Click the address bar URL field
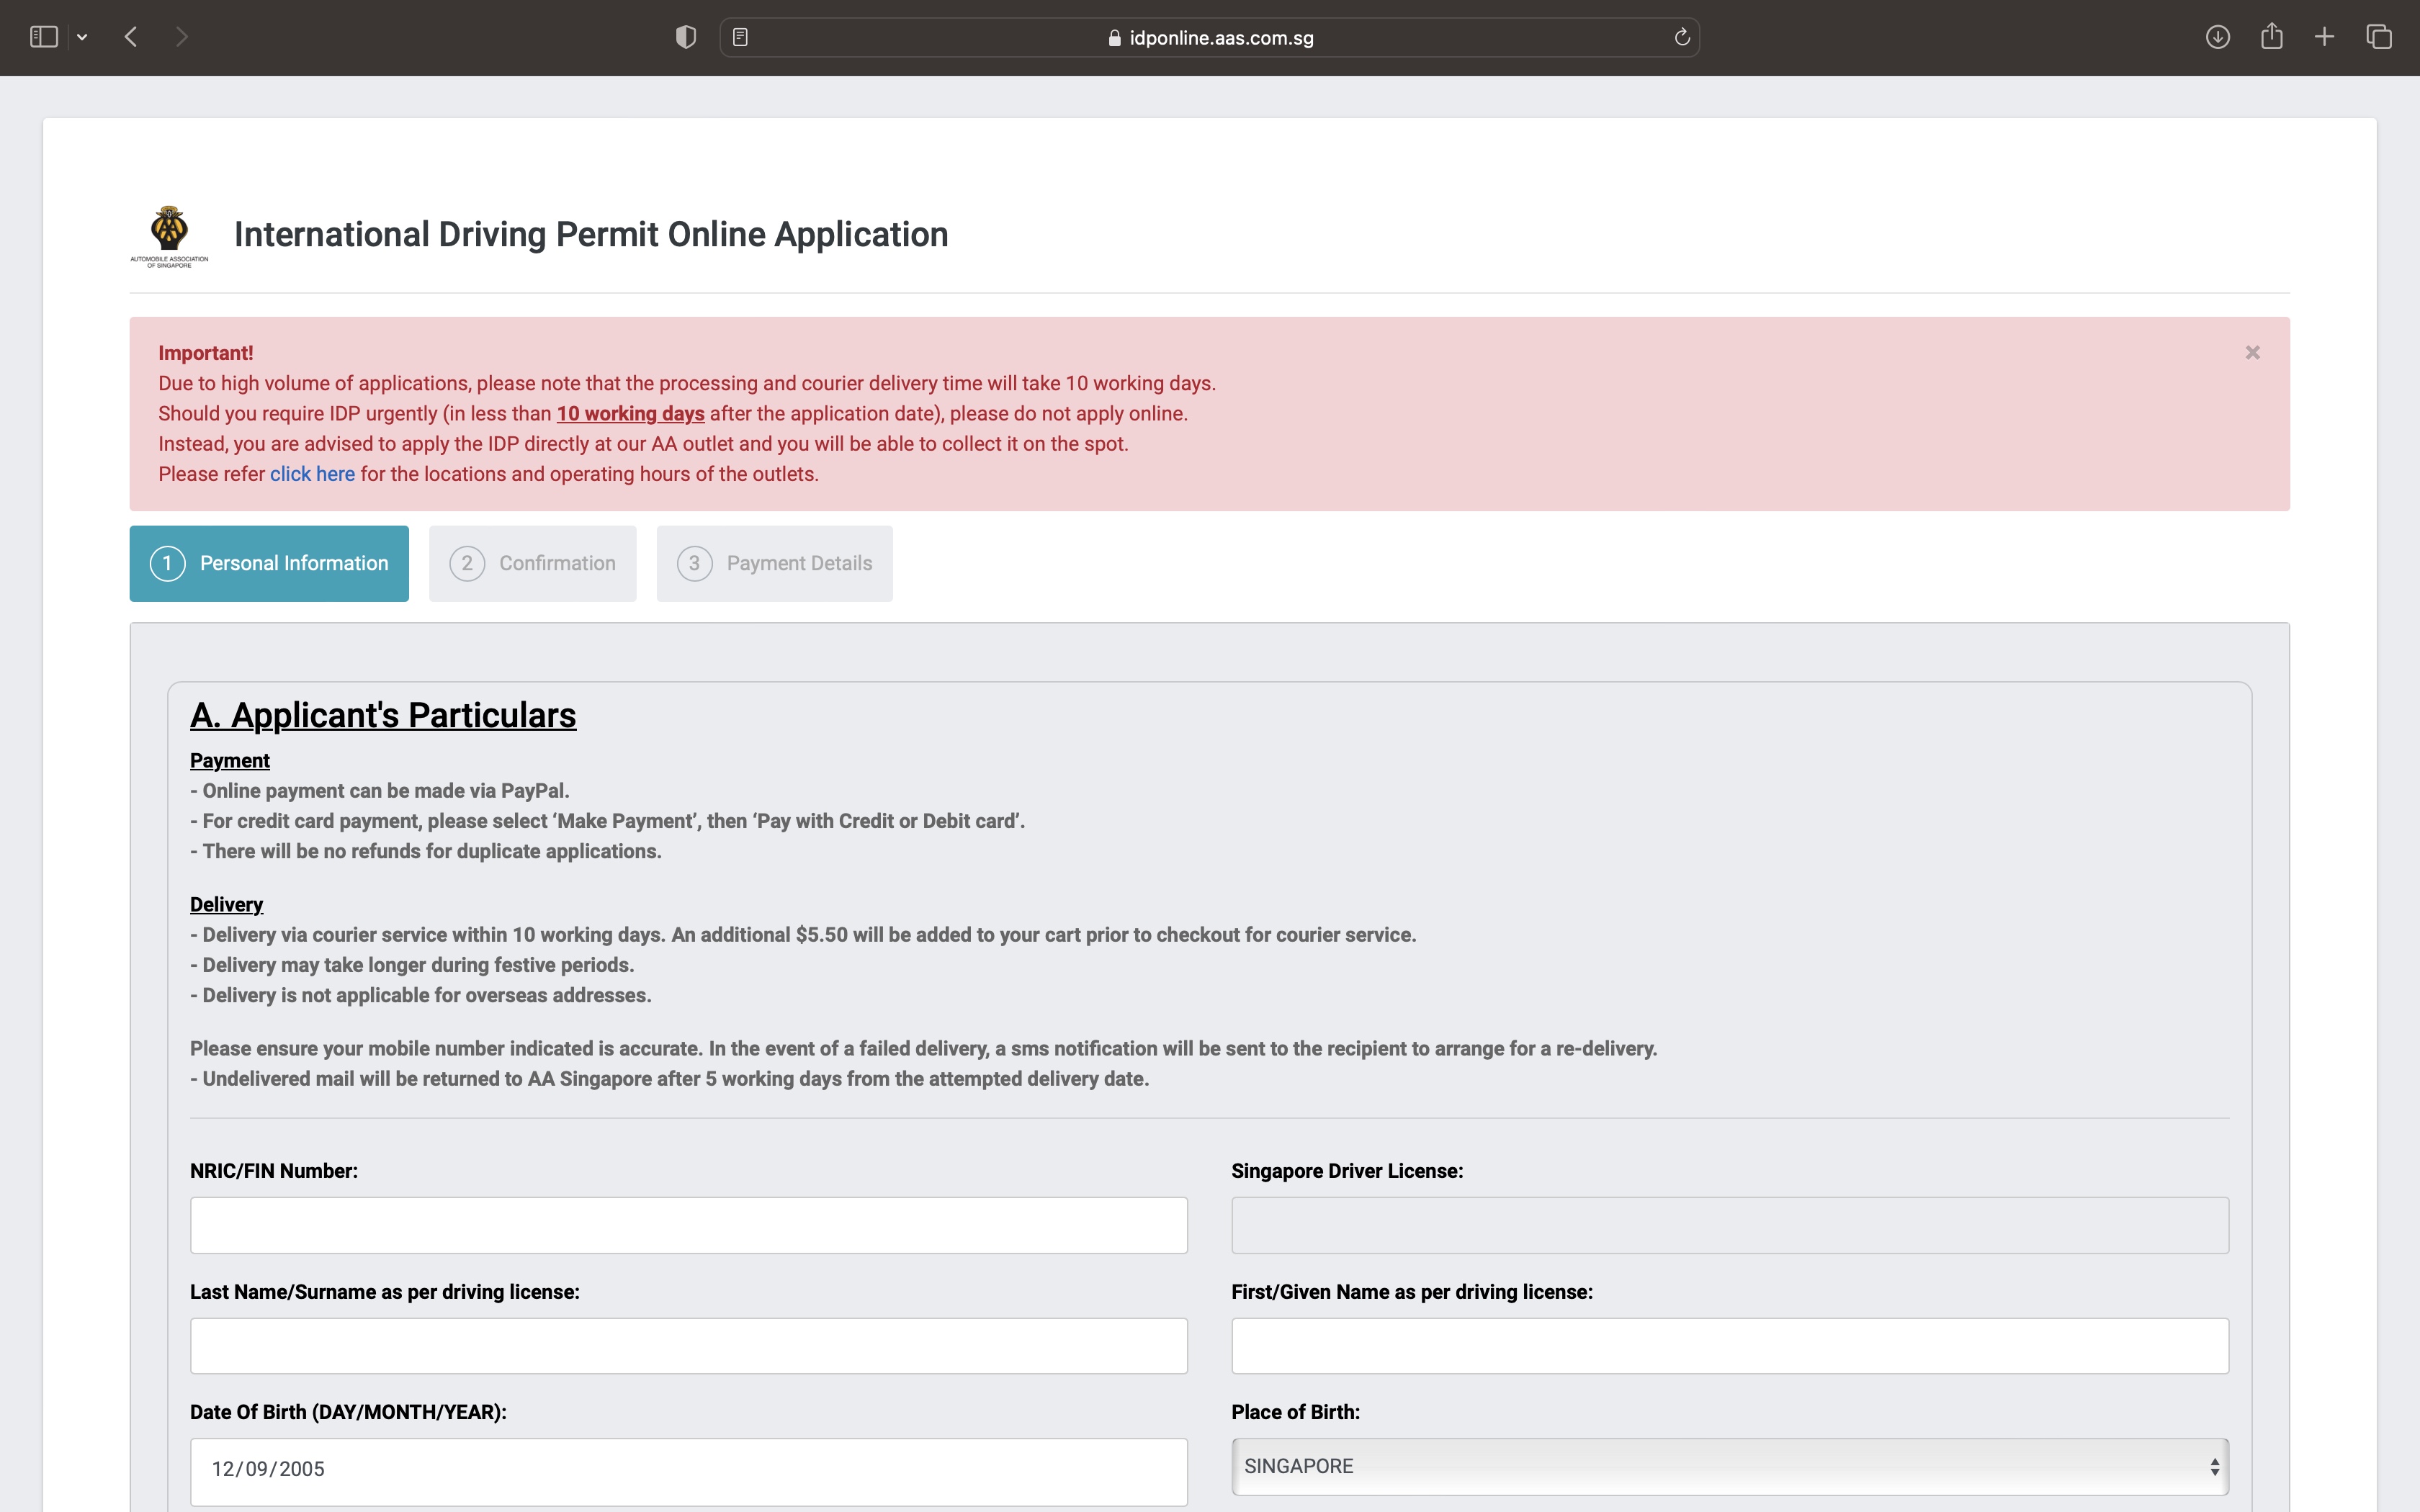This screenshot has height=1512, width=2420. pyautogui.click(x=1210, y=37)
